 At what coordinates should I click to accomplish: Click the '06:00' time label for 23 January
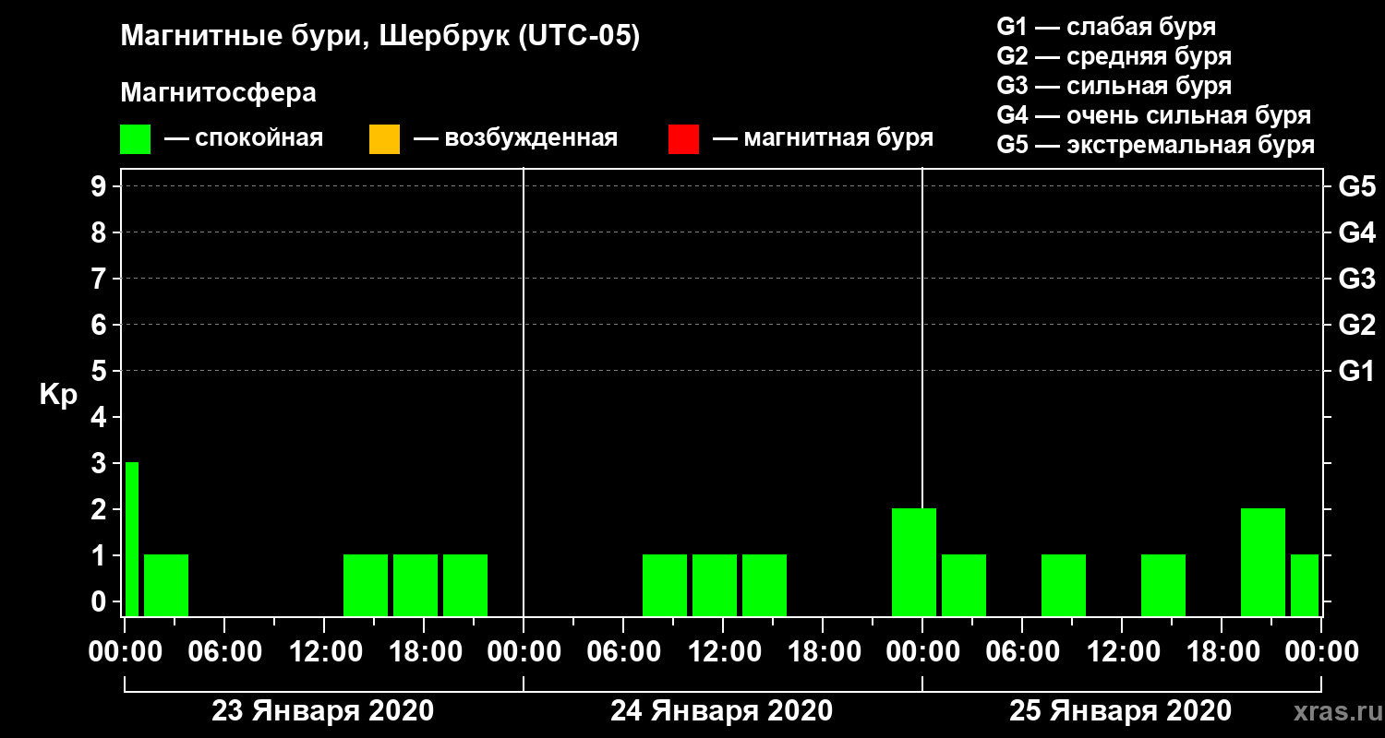tap(224, 651)
